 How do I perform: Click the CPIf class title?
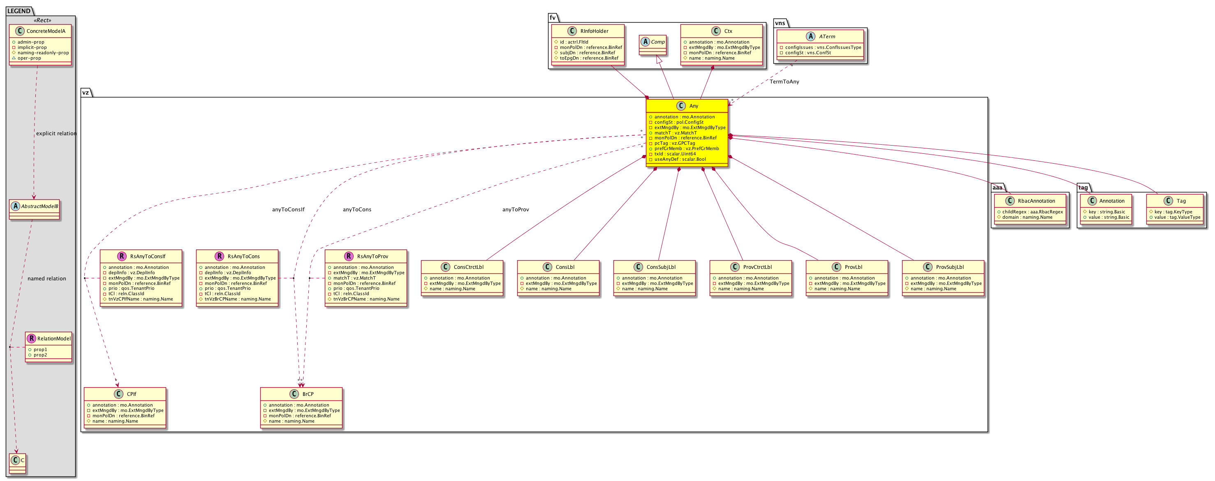[131, 394]
